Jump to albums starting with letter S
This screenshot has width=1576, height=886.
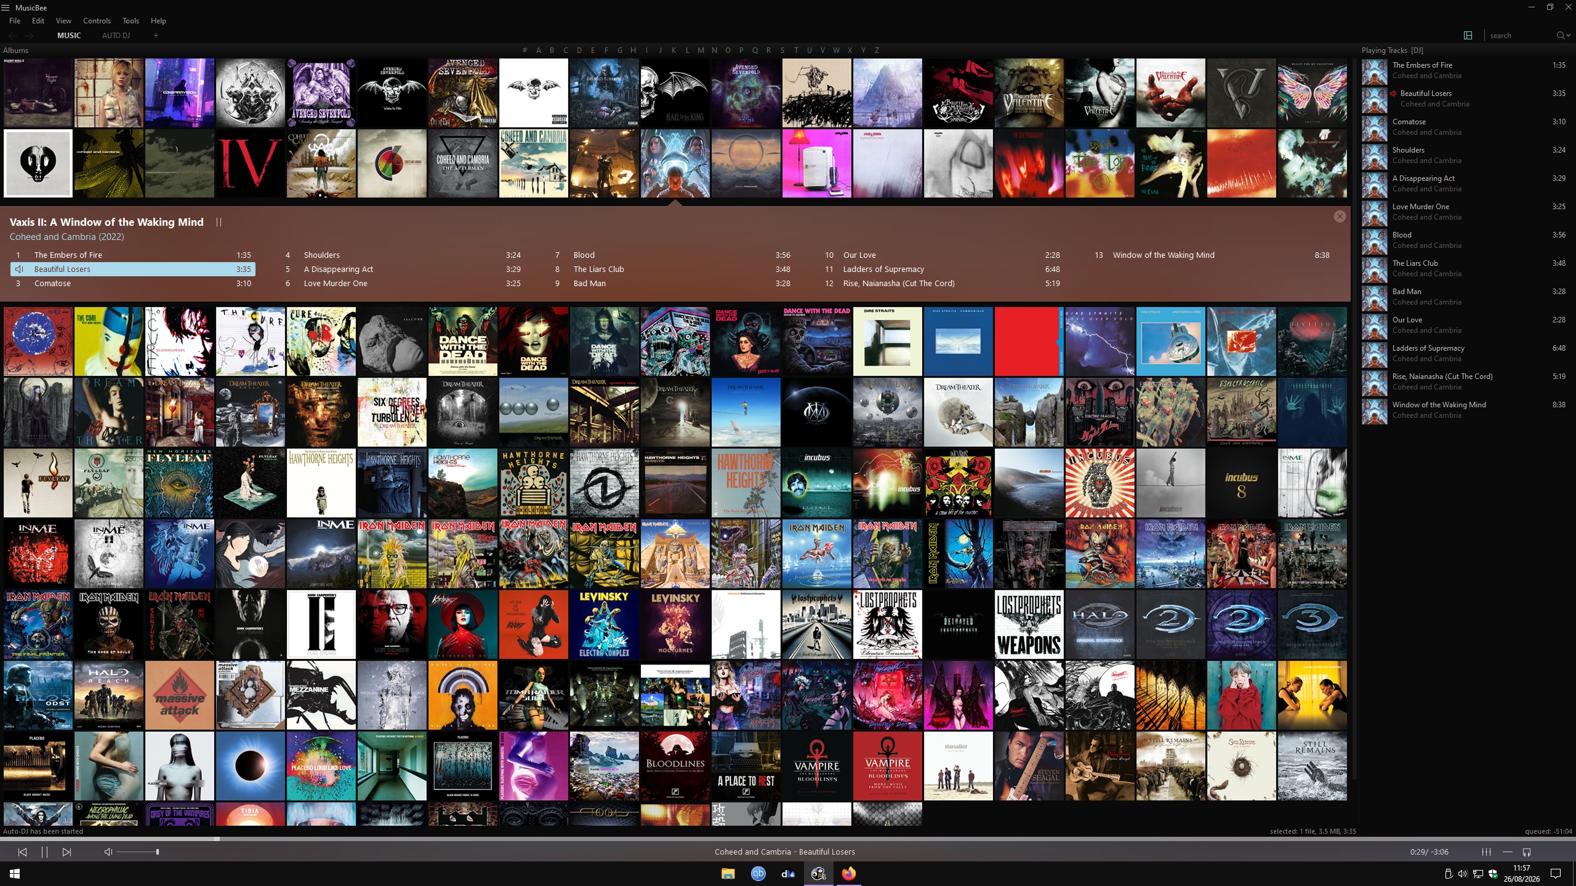click(x=782, y=50)
